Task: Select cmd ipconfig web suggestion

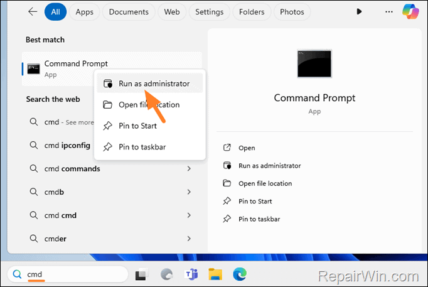Action: tap(60, 145)
